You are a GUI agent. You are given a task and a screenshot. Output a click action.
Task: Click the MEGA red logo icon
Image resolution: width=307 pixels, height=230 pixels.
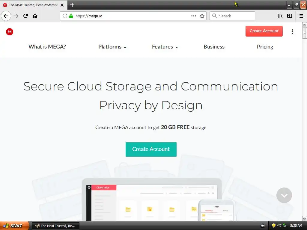point(9,32)
